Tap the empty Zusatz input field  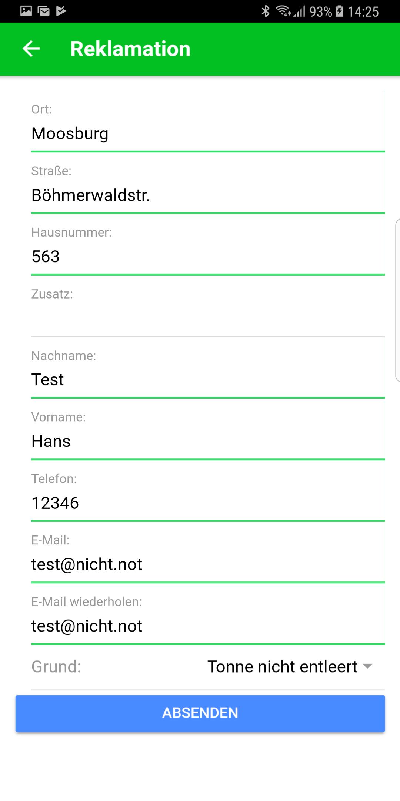[207, 318]
